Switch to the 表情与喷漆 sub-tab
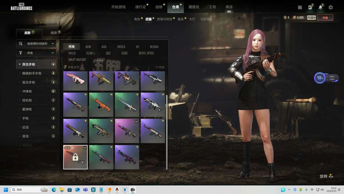Screen dimensions: 344x194 pyautogui.click(x=165, y=19)
